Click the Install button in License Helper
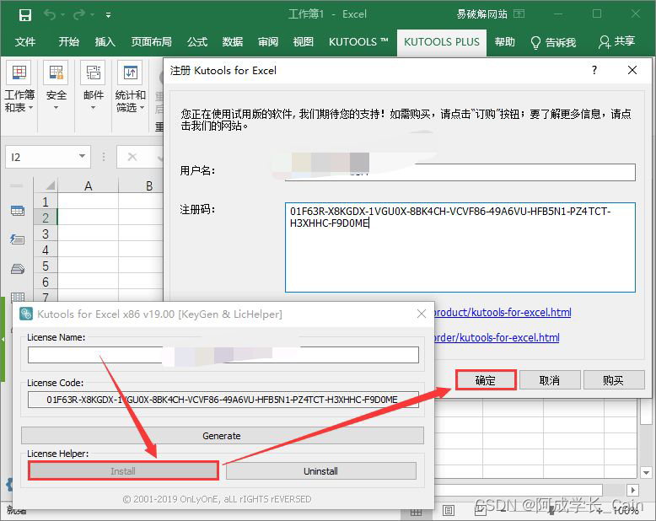 [x=123, y=470]
